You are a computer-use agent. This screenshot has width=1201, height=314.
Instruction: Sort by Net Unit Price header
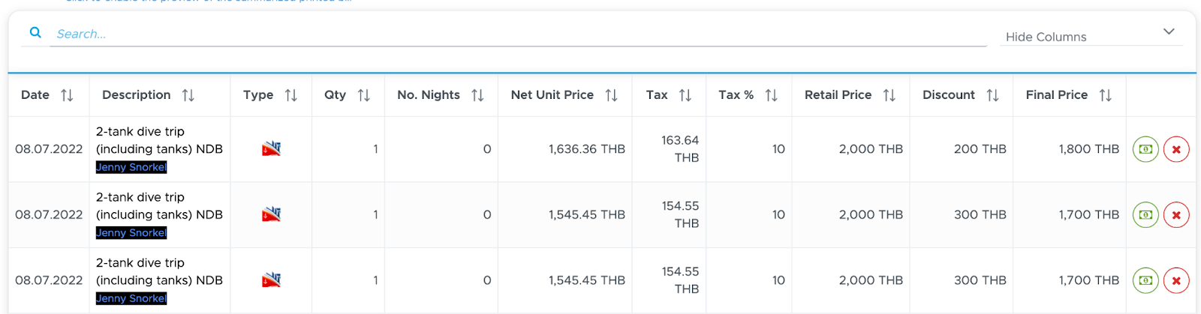[611, 95]
